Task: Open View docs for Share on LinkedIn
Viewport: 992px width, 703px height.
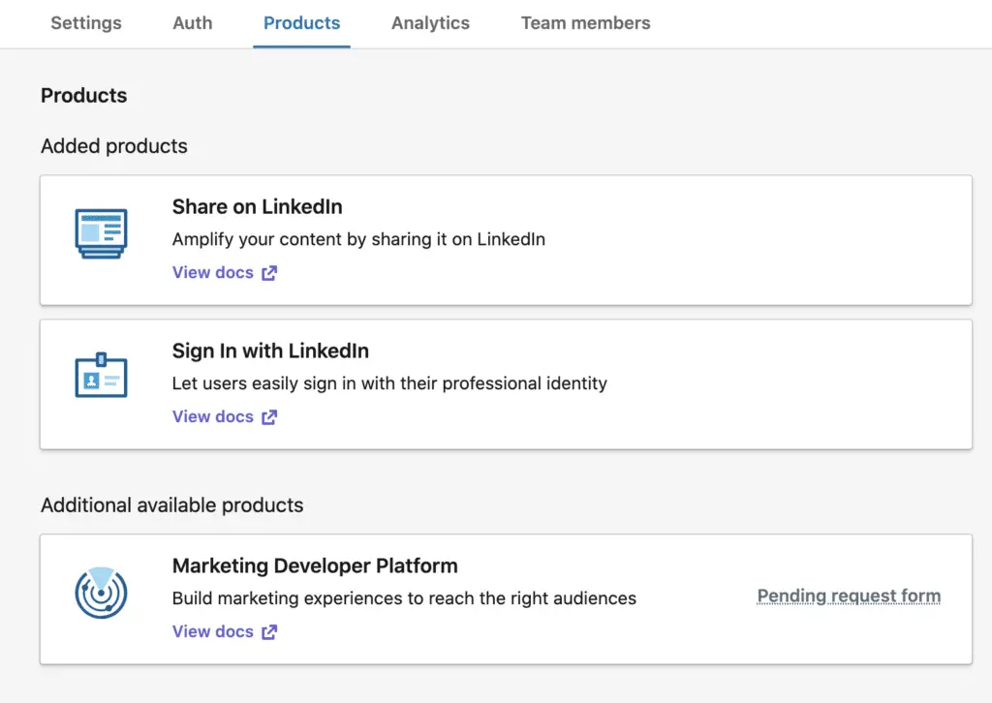Action: 212,272
